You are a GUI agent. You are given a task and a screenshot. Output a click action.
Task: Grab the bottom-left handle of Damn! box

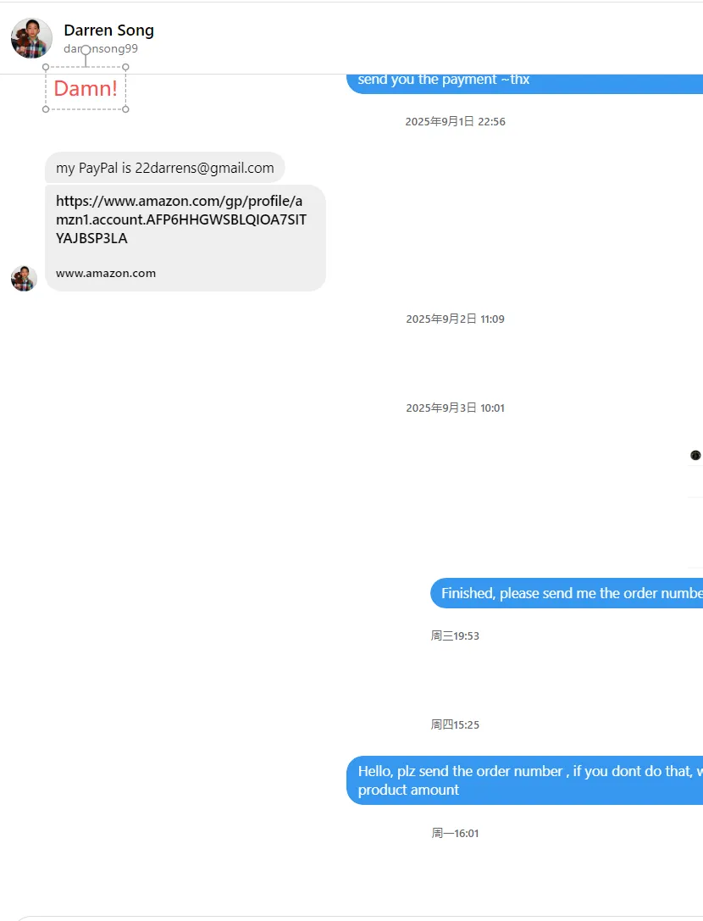(46, 109)
